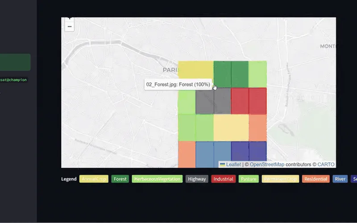The width and height of the screenshot is (357, 223).
Task: Click the light blue River tile next to the orange tile
Action: pos(204,154)
